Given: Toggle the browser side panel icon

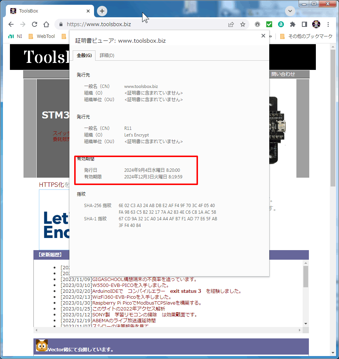Looking at the screenshot, I should tap(304, 24).
